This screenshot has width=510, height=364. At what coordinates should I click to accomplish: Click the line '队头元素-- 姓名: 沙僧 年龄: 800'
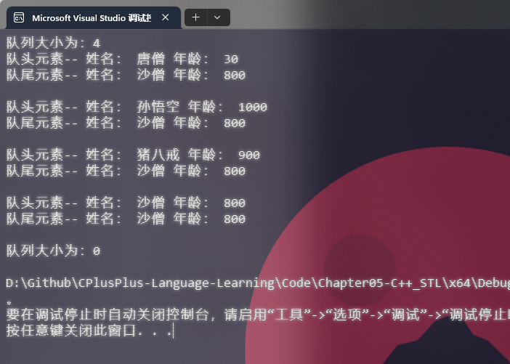(126, 203)
